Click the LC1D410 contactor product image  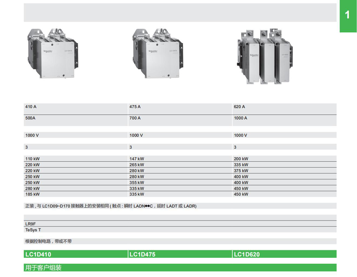coord(52,54)
